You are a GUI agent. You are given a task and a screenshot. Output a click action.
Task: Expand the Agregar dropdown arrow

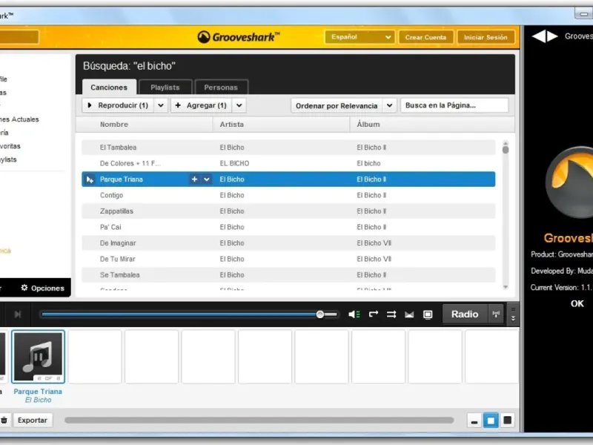239,105
